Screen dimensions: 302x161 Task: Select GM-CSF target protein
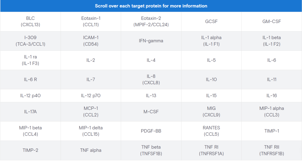pos(272,21)
